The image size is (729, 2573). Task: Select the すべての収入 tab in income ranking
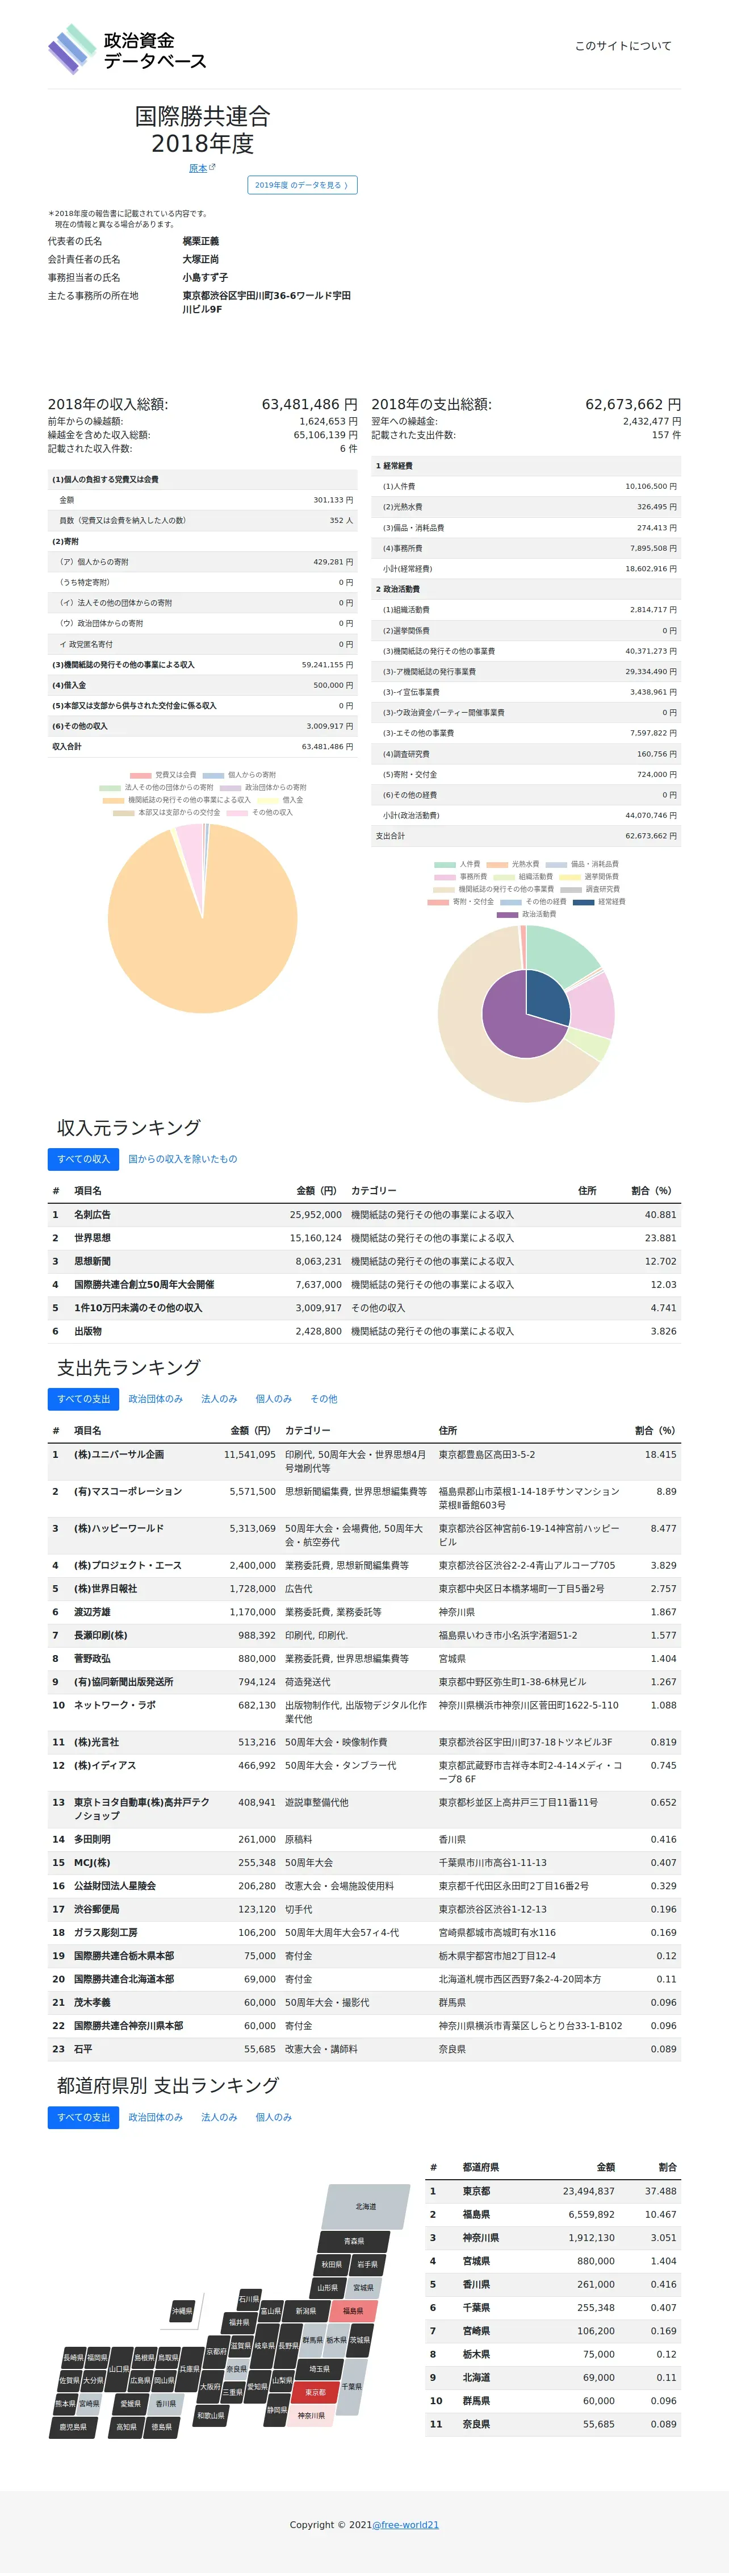pyautogui.click(x=83, y=1159)
